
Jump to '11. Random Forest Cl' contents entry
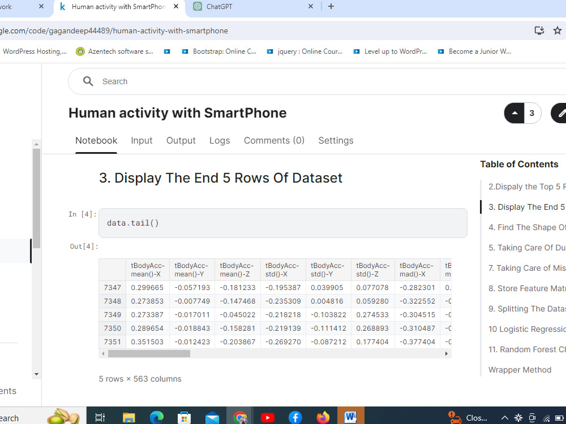pos(527,349)
